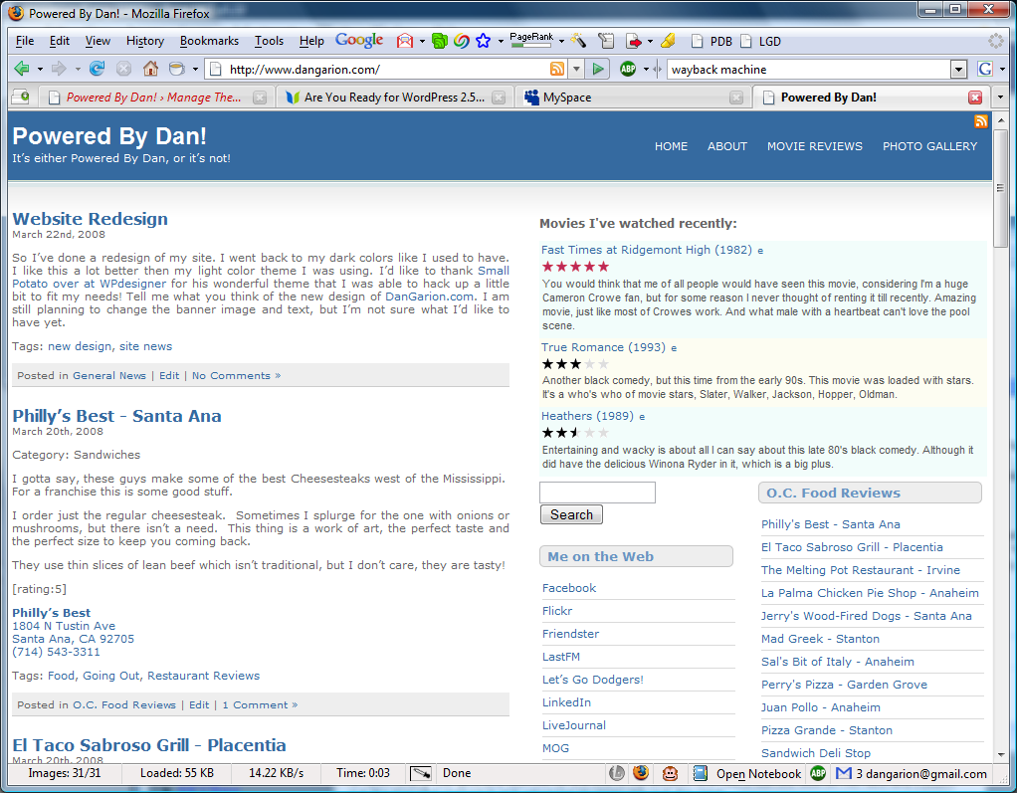
Task: Open the address bar history dropdown
Action: (x=576, y=69)
